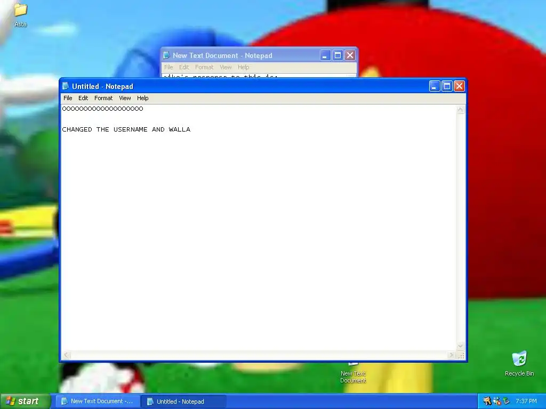Select the Asta folder on desktop
546x409 pixels.
21,15
